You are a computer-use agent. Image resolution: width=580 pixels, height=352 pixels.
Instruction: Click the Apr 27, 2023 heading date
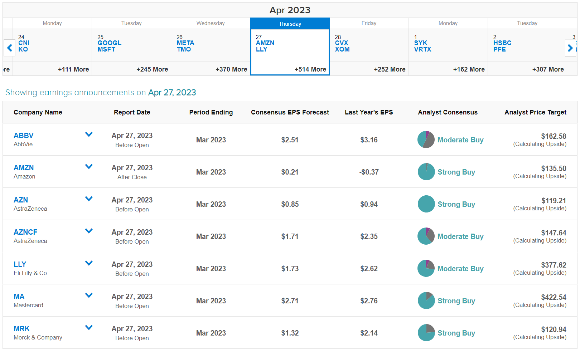172,93
